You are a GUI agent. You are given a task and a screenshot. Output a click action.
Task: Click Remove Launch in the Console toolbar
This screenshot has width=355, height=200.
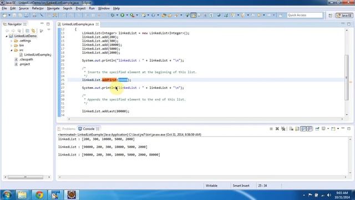pyautogui.click(x=277, y=129)
